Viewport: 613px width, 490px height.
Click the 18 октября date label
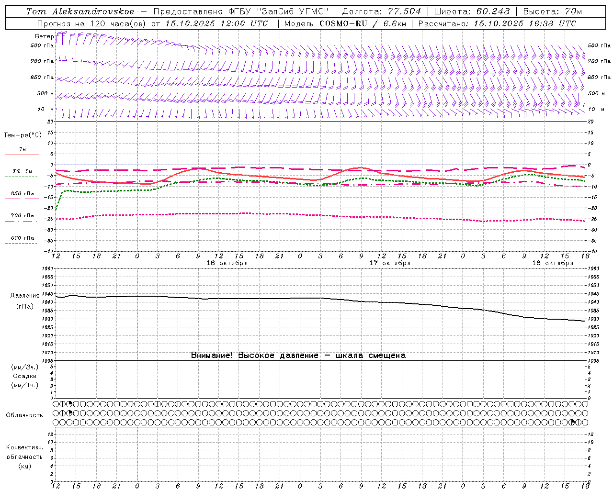pos(553,263)
